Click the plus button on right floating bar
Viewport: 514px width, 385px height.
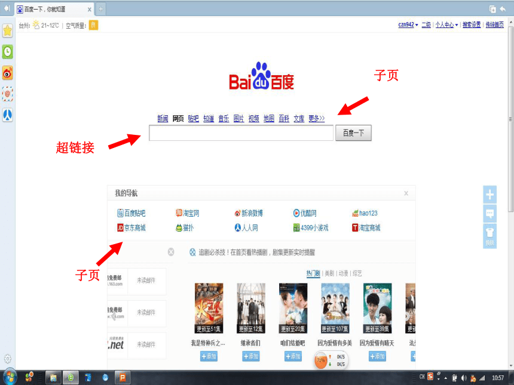coord(489,195)
